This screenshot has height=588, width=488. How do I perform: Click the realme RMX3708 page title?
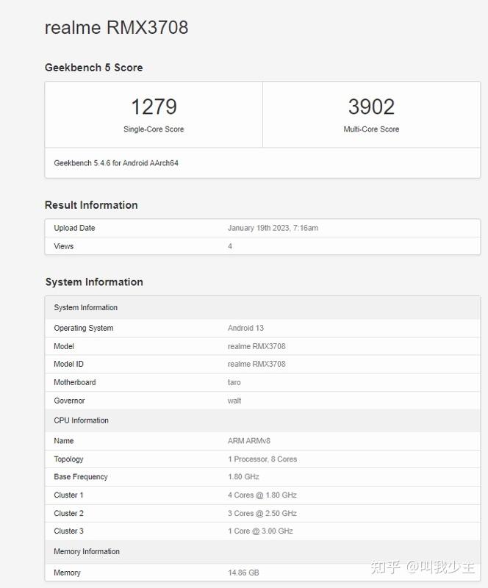pos(116,27)
